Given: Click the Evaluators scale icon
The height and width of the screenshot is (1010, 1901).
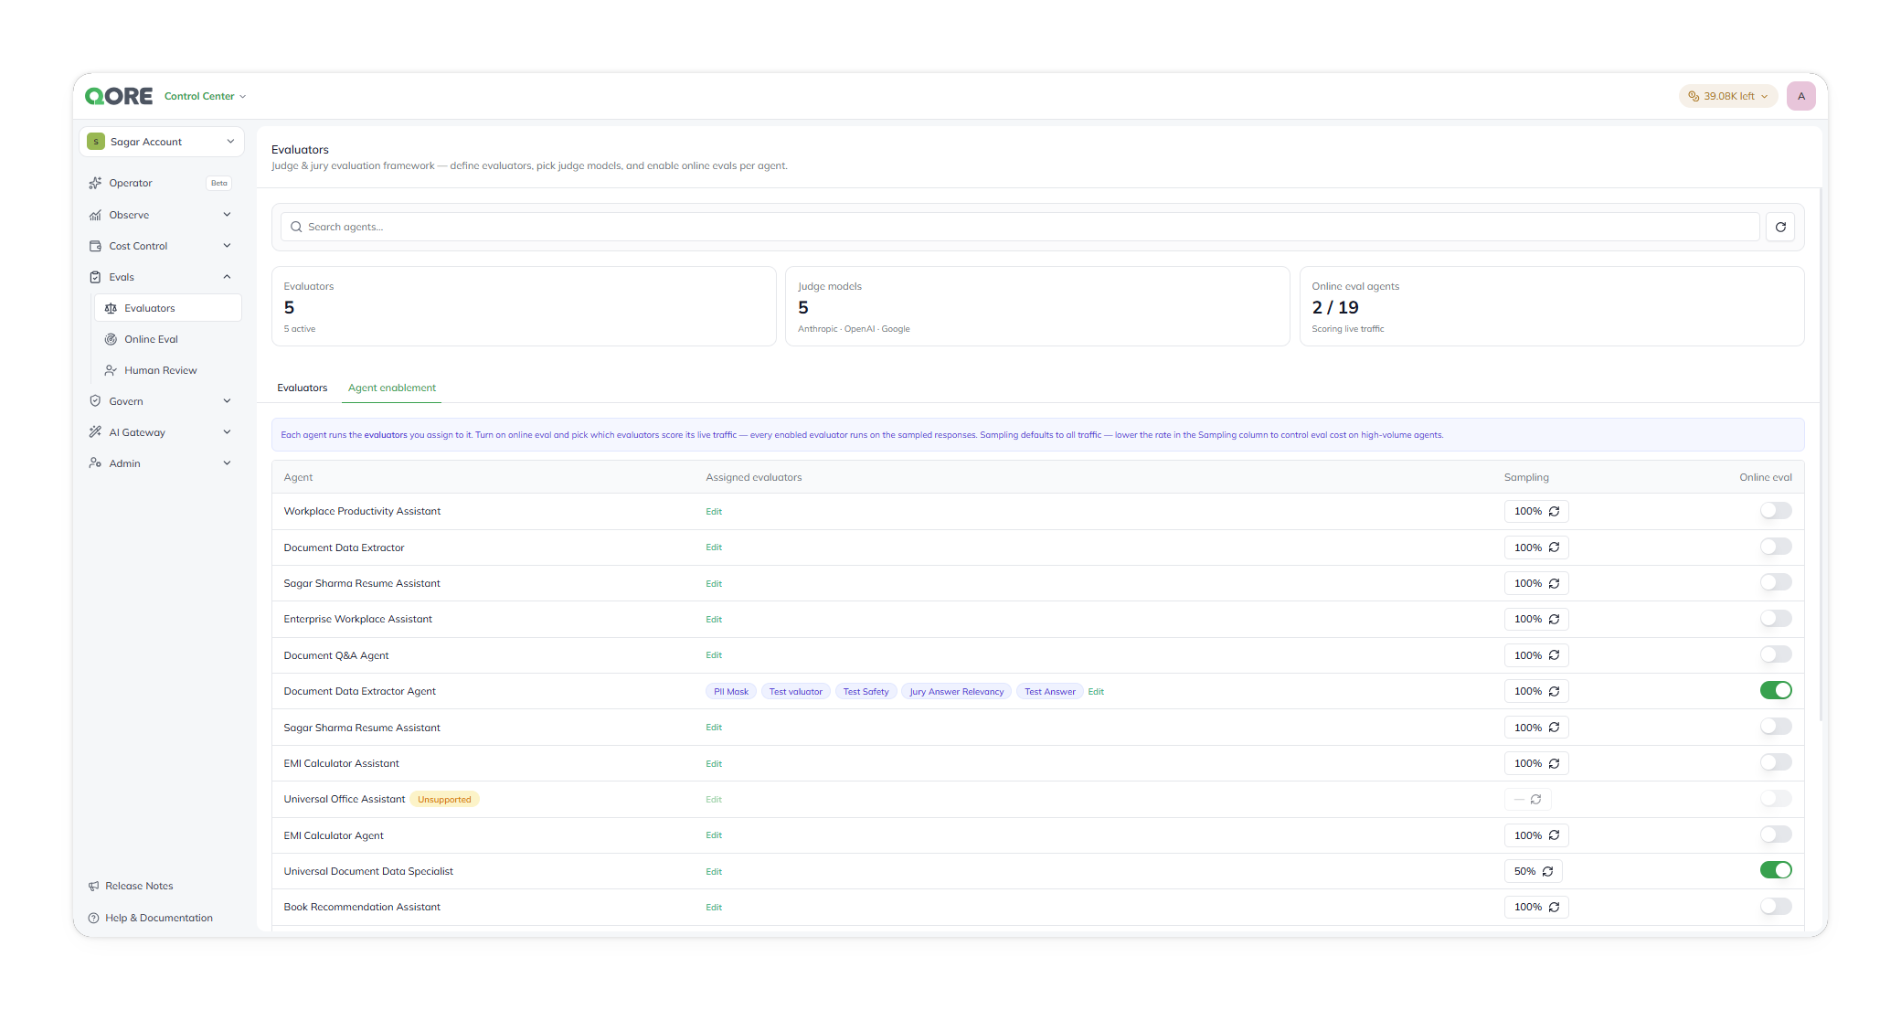Looking at the screenshot, I should pyautogui.click(x=111, y=308).
